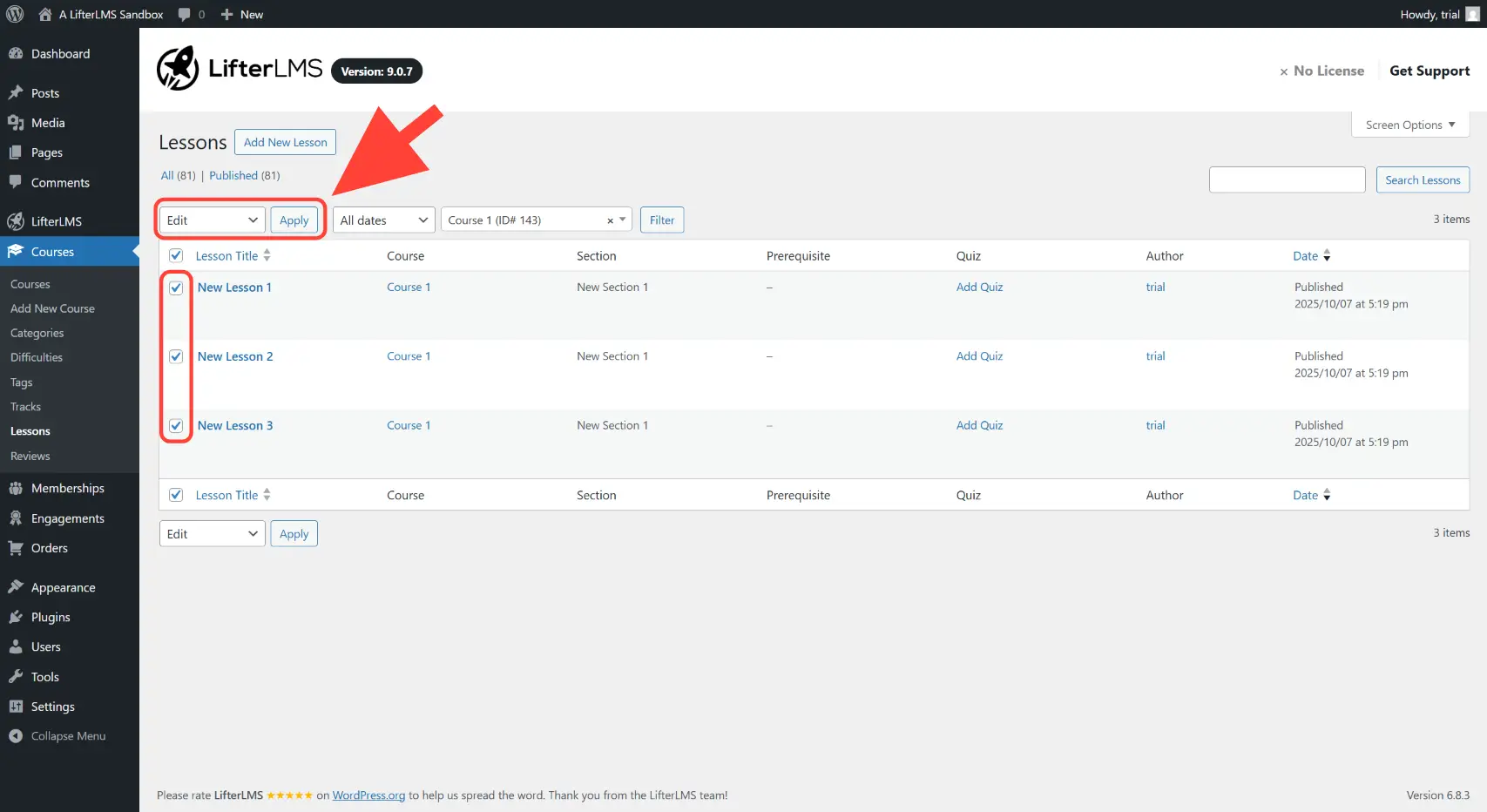Click Add Quiz for New Lesson 2
The width and height of the screenshot is (1487, 812).
(979, 356)
